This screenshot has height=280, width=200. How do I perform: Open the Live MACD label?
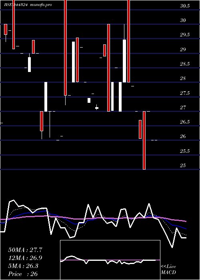168,270
